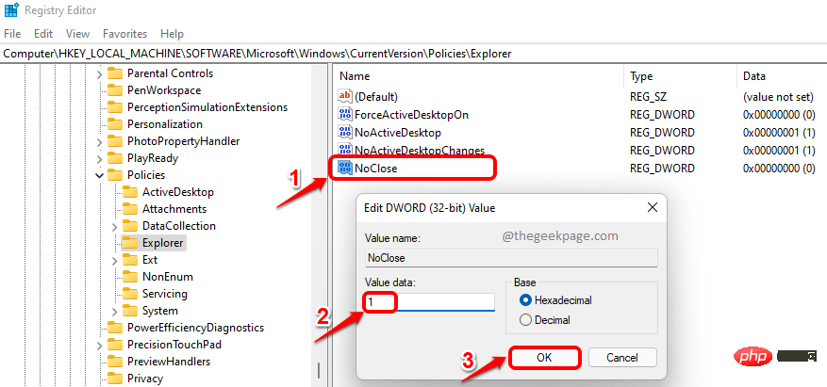Screen dimensions: 827x387
Task: Select the Decimal base radio button
Action: pos(525,319)
